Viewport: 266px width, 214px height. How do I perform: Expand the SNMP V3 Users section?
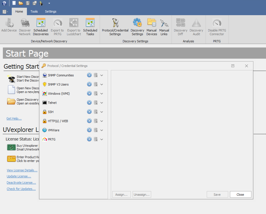pyautogui.click(x=102, y=84)
